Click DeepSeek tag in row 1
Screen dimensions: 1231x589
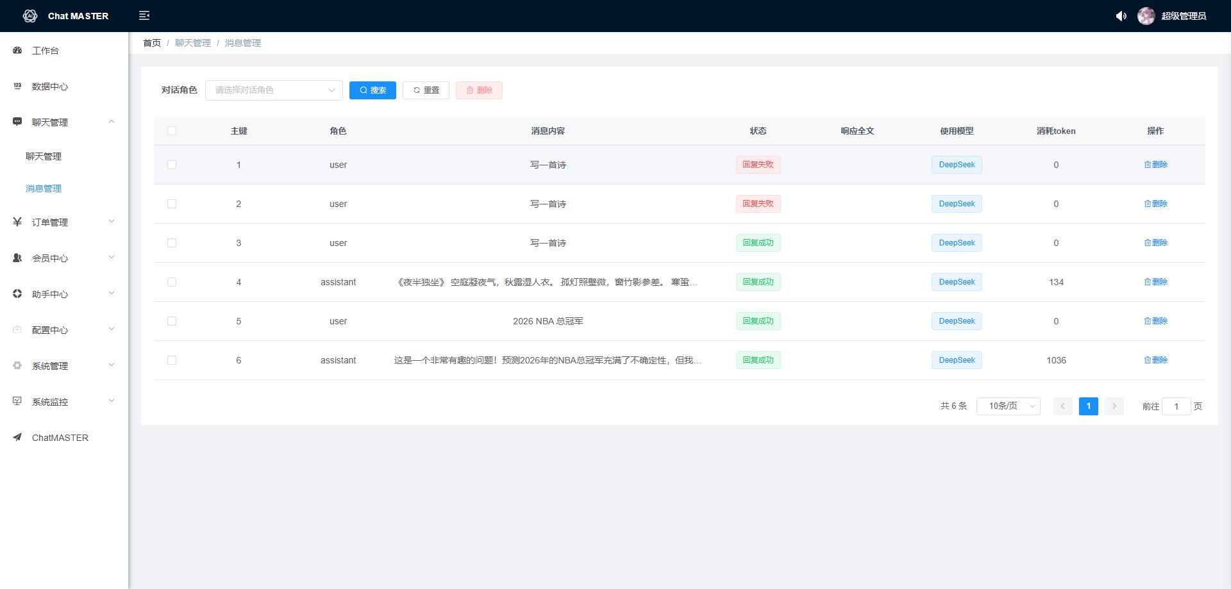point(957,165)
